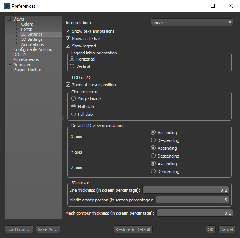Adjust the Line thickness slider
The width and height of the screenshot is (240, 238).
(x=186, y=190)
